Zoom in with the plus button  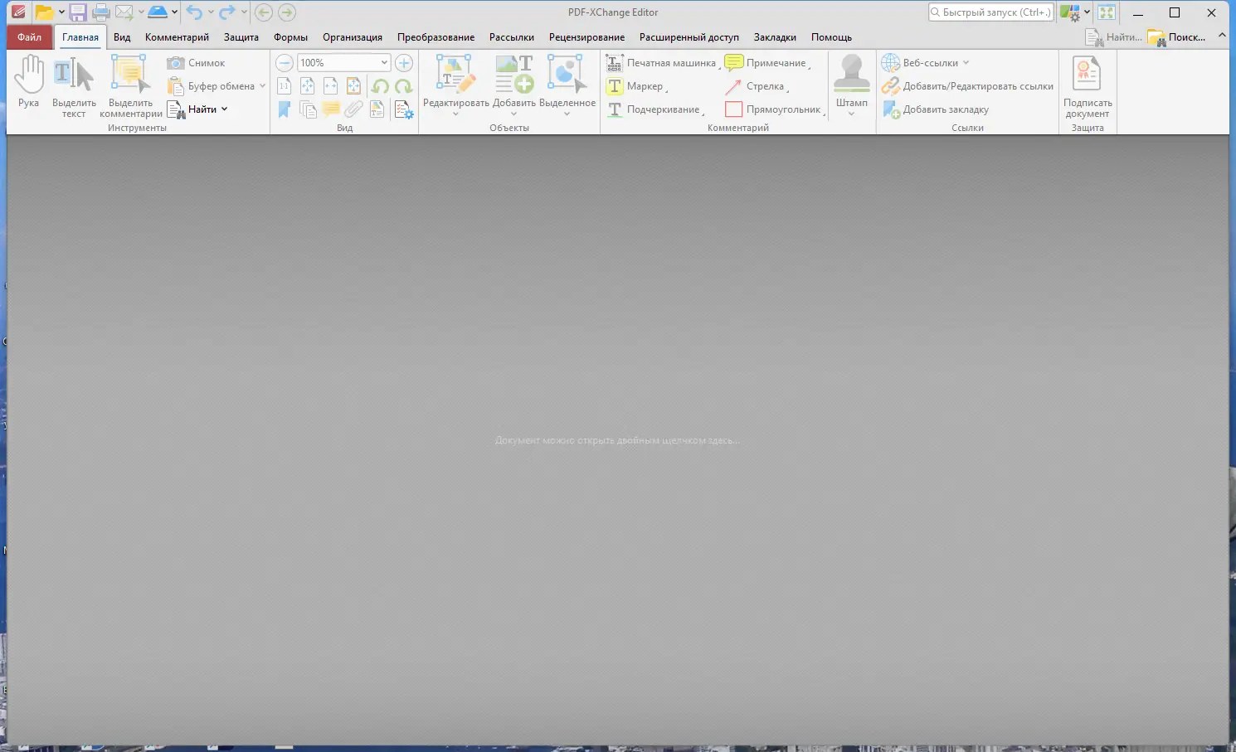tap(404, 63)
